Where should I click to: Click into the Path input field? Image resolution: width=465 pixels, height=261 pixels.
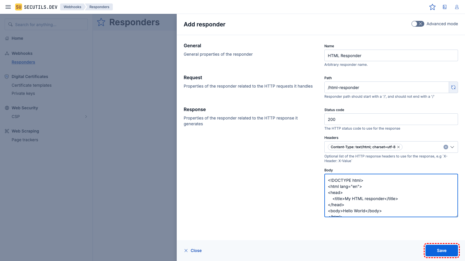386,87
